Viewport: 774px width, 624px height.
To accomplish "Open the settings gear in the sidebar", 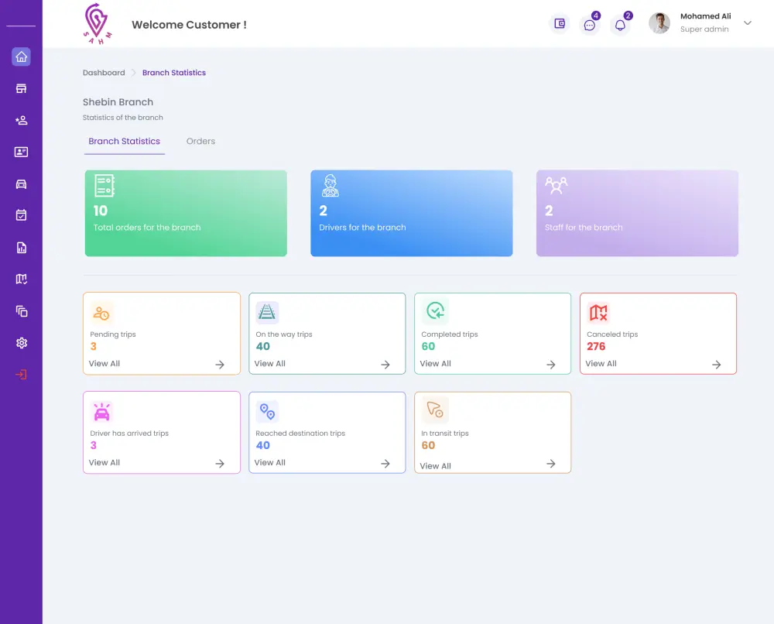I will point(21,343).
